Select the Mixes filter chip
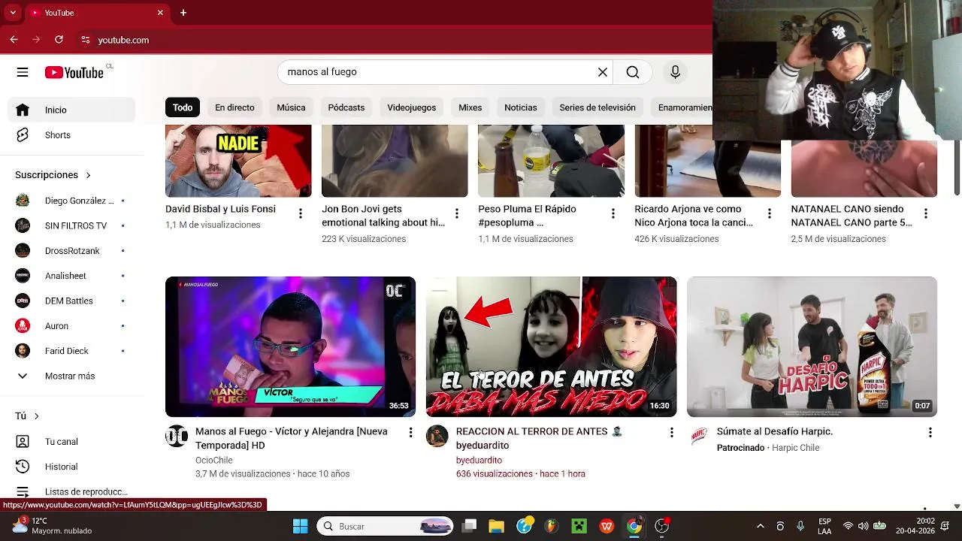Viewport: 962px width, 541px height. pos(470,107)
